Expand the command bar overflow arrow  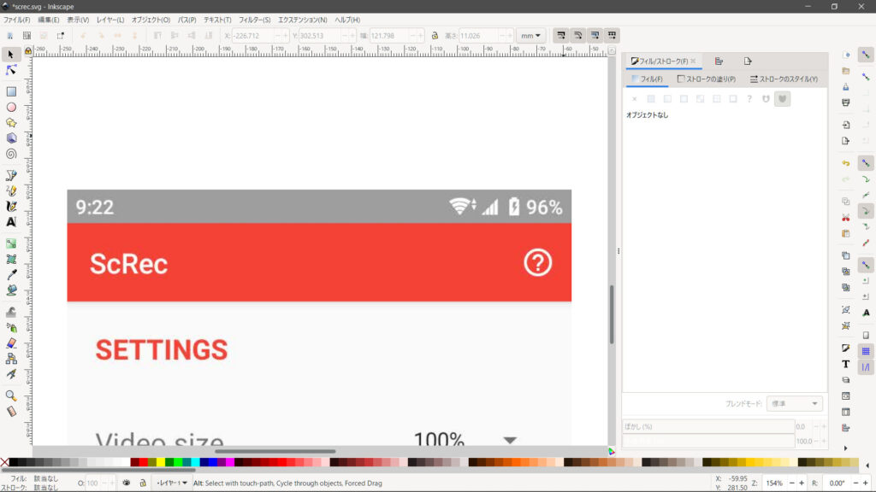coord(845,448)
